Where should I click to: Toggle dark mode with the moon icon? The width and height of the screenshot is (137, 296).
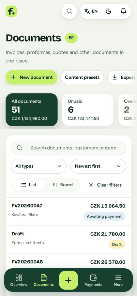[x=108, y=11]
